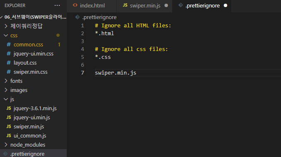This screenshot has width=281, height=157.
Task: Place cursor on the *.html line
Action: tap(104, 34)
